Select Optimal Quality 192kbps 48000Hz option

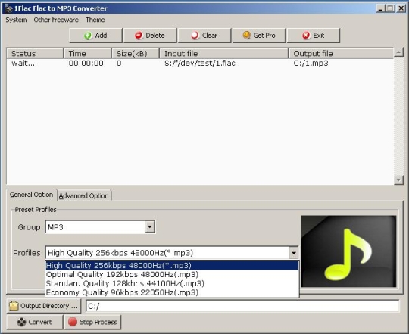tap(172, 275)
